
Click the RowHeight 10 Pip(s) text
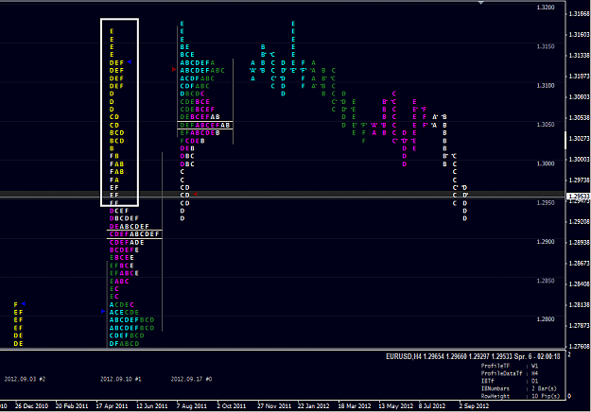[520, 396]
